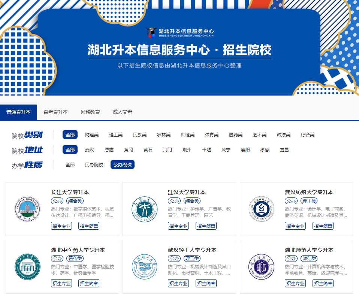Viewport: 359px width, 296px height.
Task: Pick 荆门 in the address filter
Action: click(168, 150)
